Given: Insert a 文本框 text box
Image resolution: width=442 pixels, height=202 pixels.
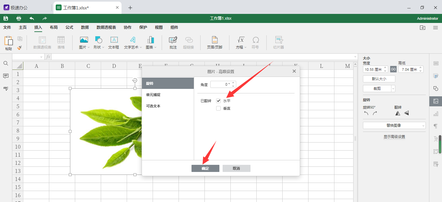Looking at the screenshot, I should [x=114, y=43].
